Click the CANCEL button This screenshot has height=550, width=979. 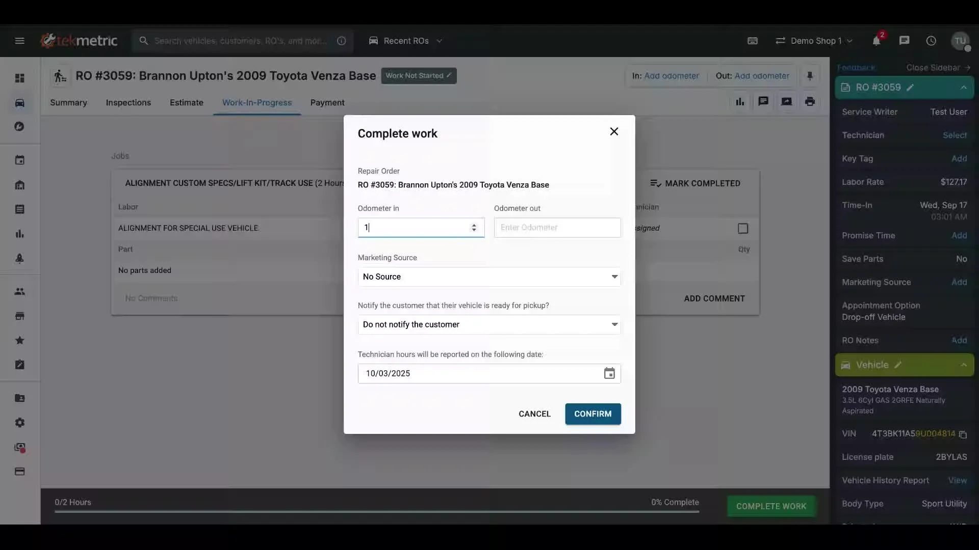pos(534,414)
